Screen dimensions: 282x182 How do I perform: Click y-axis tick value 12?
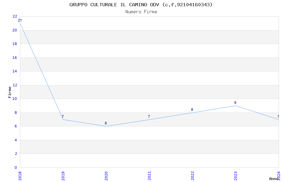(x=15, y=85)
